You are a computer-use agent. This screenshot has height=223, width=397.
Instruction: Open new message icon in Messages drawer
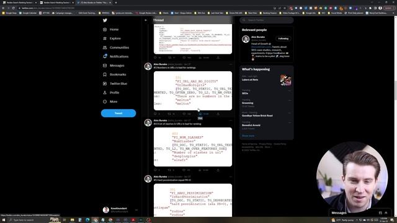[x=380, y=213]
